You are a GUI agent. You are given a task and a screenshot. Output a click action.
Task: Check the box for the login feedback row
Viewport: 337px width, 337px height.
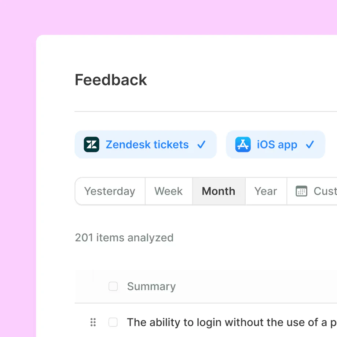tap(113, 322)
